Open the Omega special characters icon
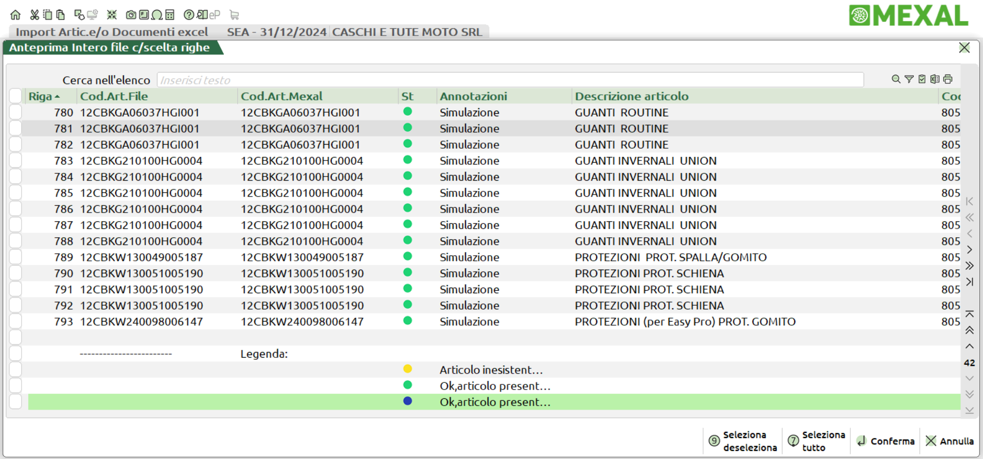983x459 pixels. pyautogui.click(x=157, y=15)
